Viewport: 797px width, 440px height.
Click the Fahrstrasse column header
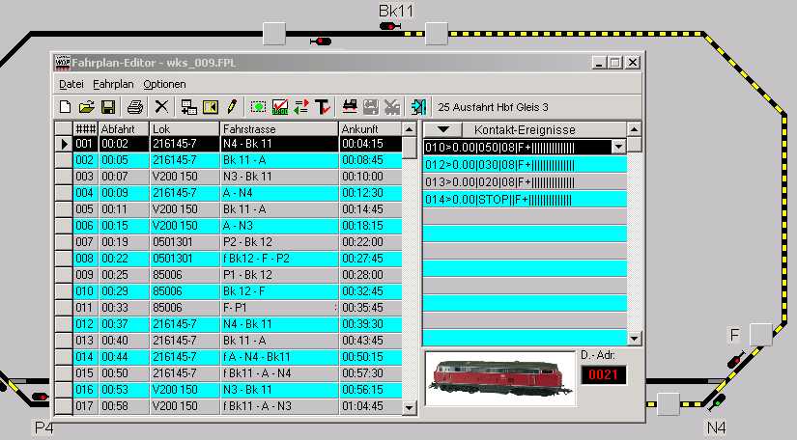tap(278, 129)
